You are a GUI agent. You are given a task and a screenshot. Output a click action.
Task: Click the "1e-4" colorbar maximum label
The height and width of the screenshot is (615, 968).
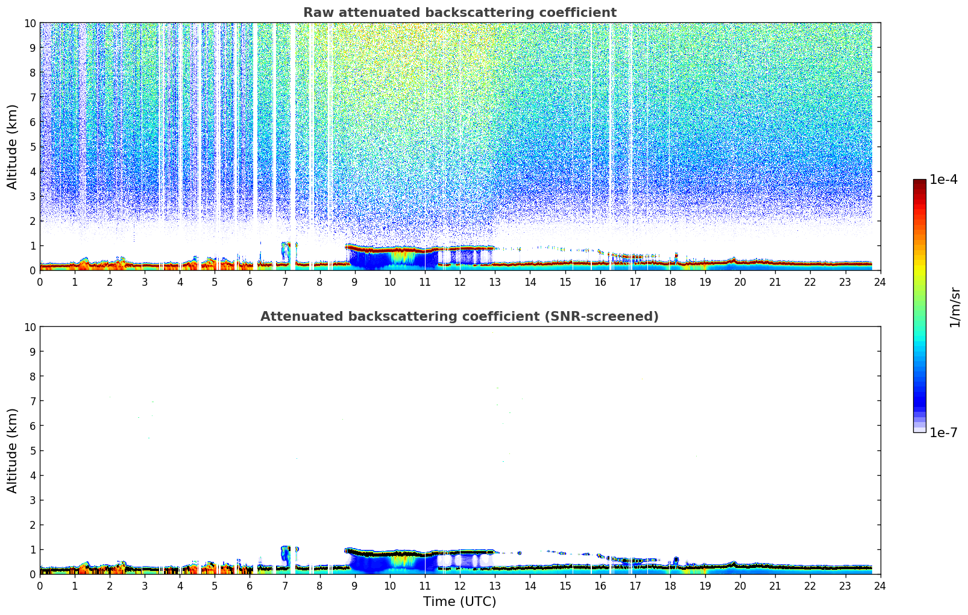coord(943,180)
